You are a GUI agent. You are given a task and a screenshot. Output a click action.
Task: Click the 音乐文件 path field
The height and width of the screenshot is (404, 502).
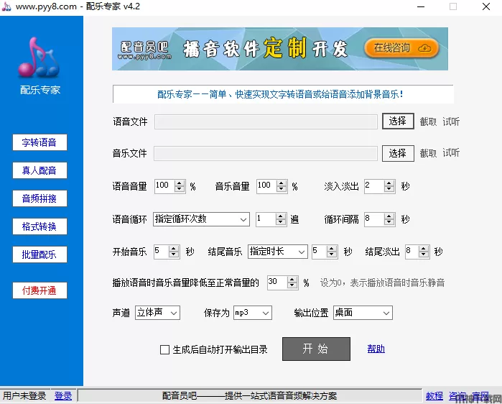265,153
